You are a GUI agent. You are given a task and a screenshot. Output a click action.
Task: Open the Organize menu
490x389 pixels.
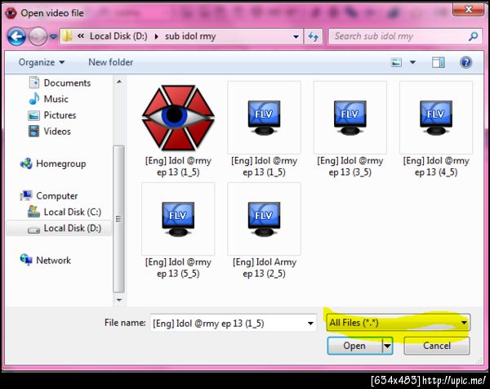(42, 62)
